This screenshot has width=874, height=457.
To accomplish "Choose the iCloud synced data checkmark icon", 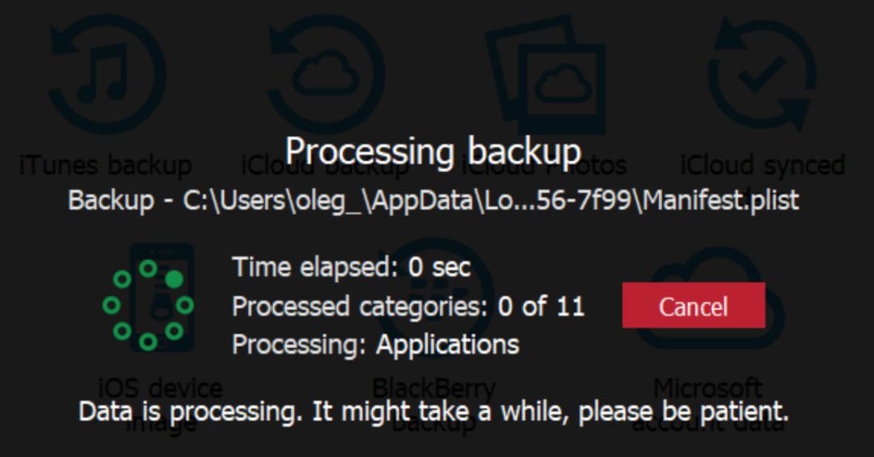I will 762,74.
